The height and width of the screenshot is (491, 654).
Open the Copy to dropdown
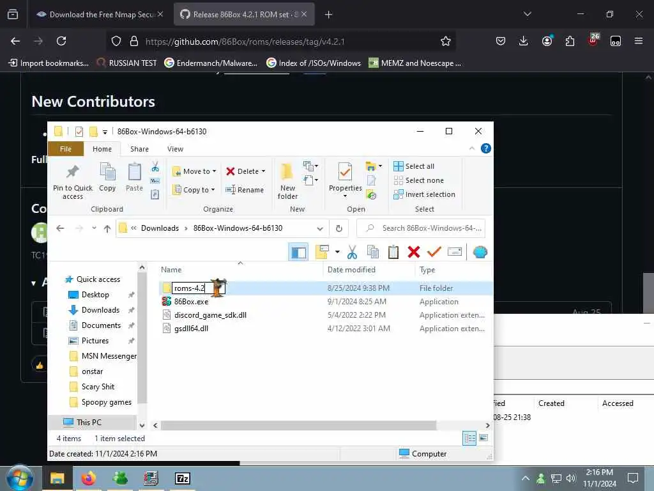click(x=194, y=189)
